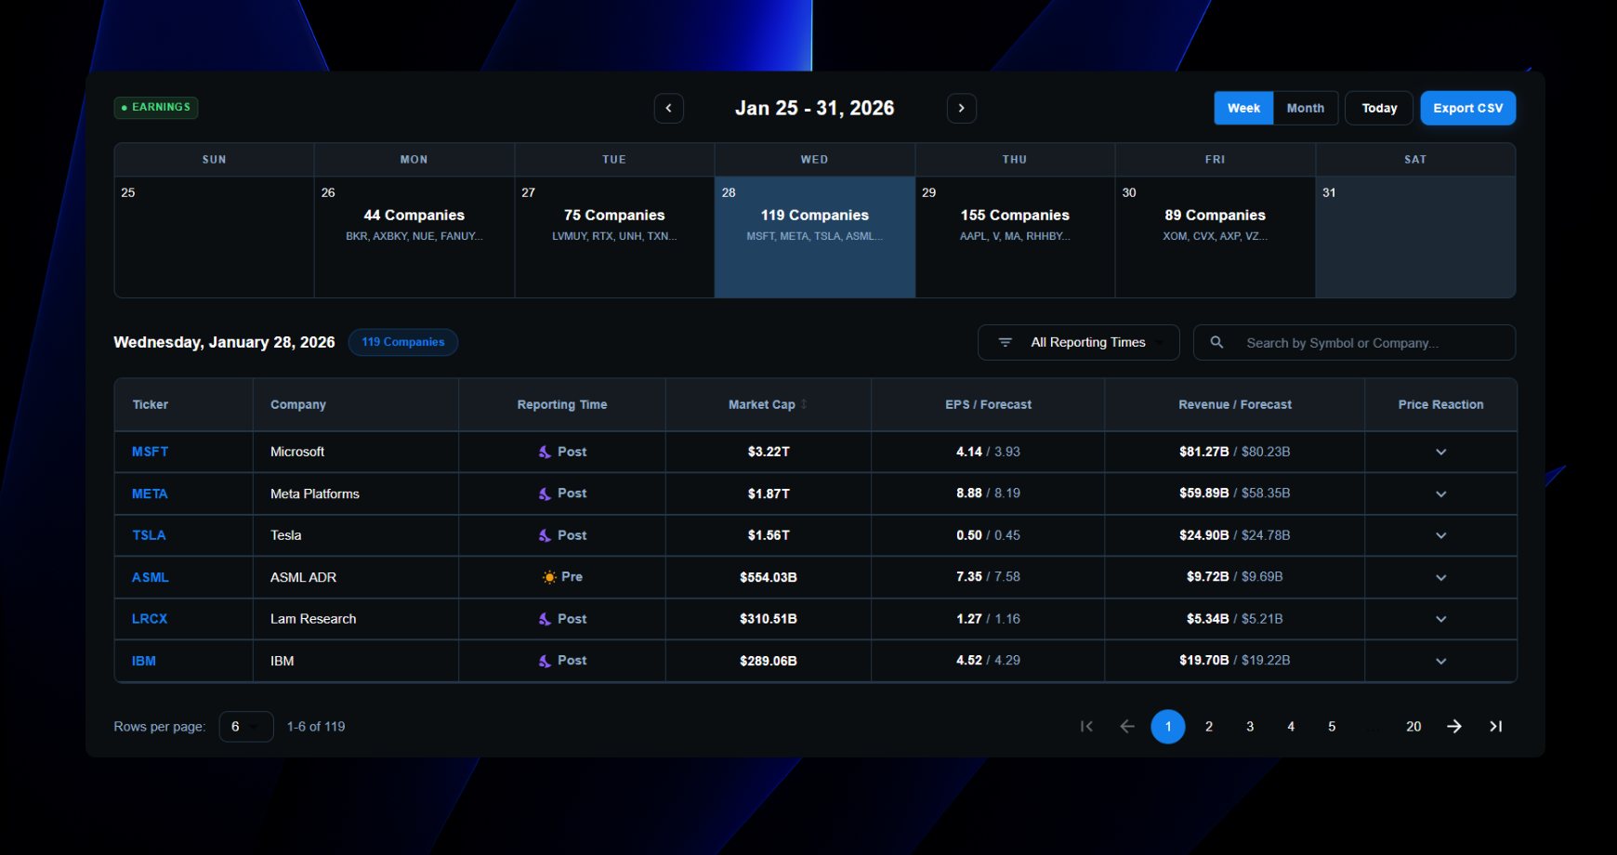Expand price reaction for Tesla row
The image size is (1617, 855).
1440,535
